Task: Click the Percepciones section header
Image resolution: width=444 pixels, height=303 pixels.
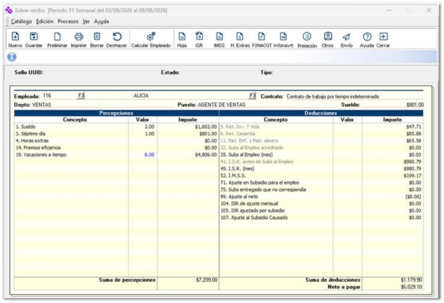Action: (x=116, y=113)
